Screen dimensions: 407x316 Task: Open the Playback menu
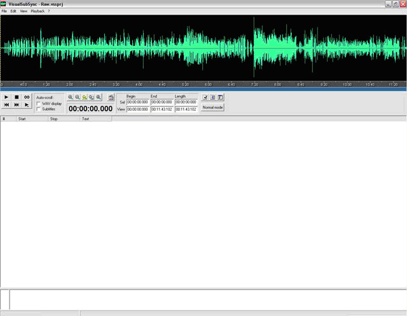38,11
